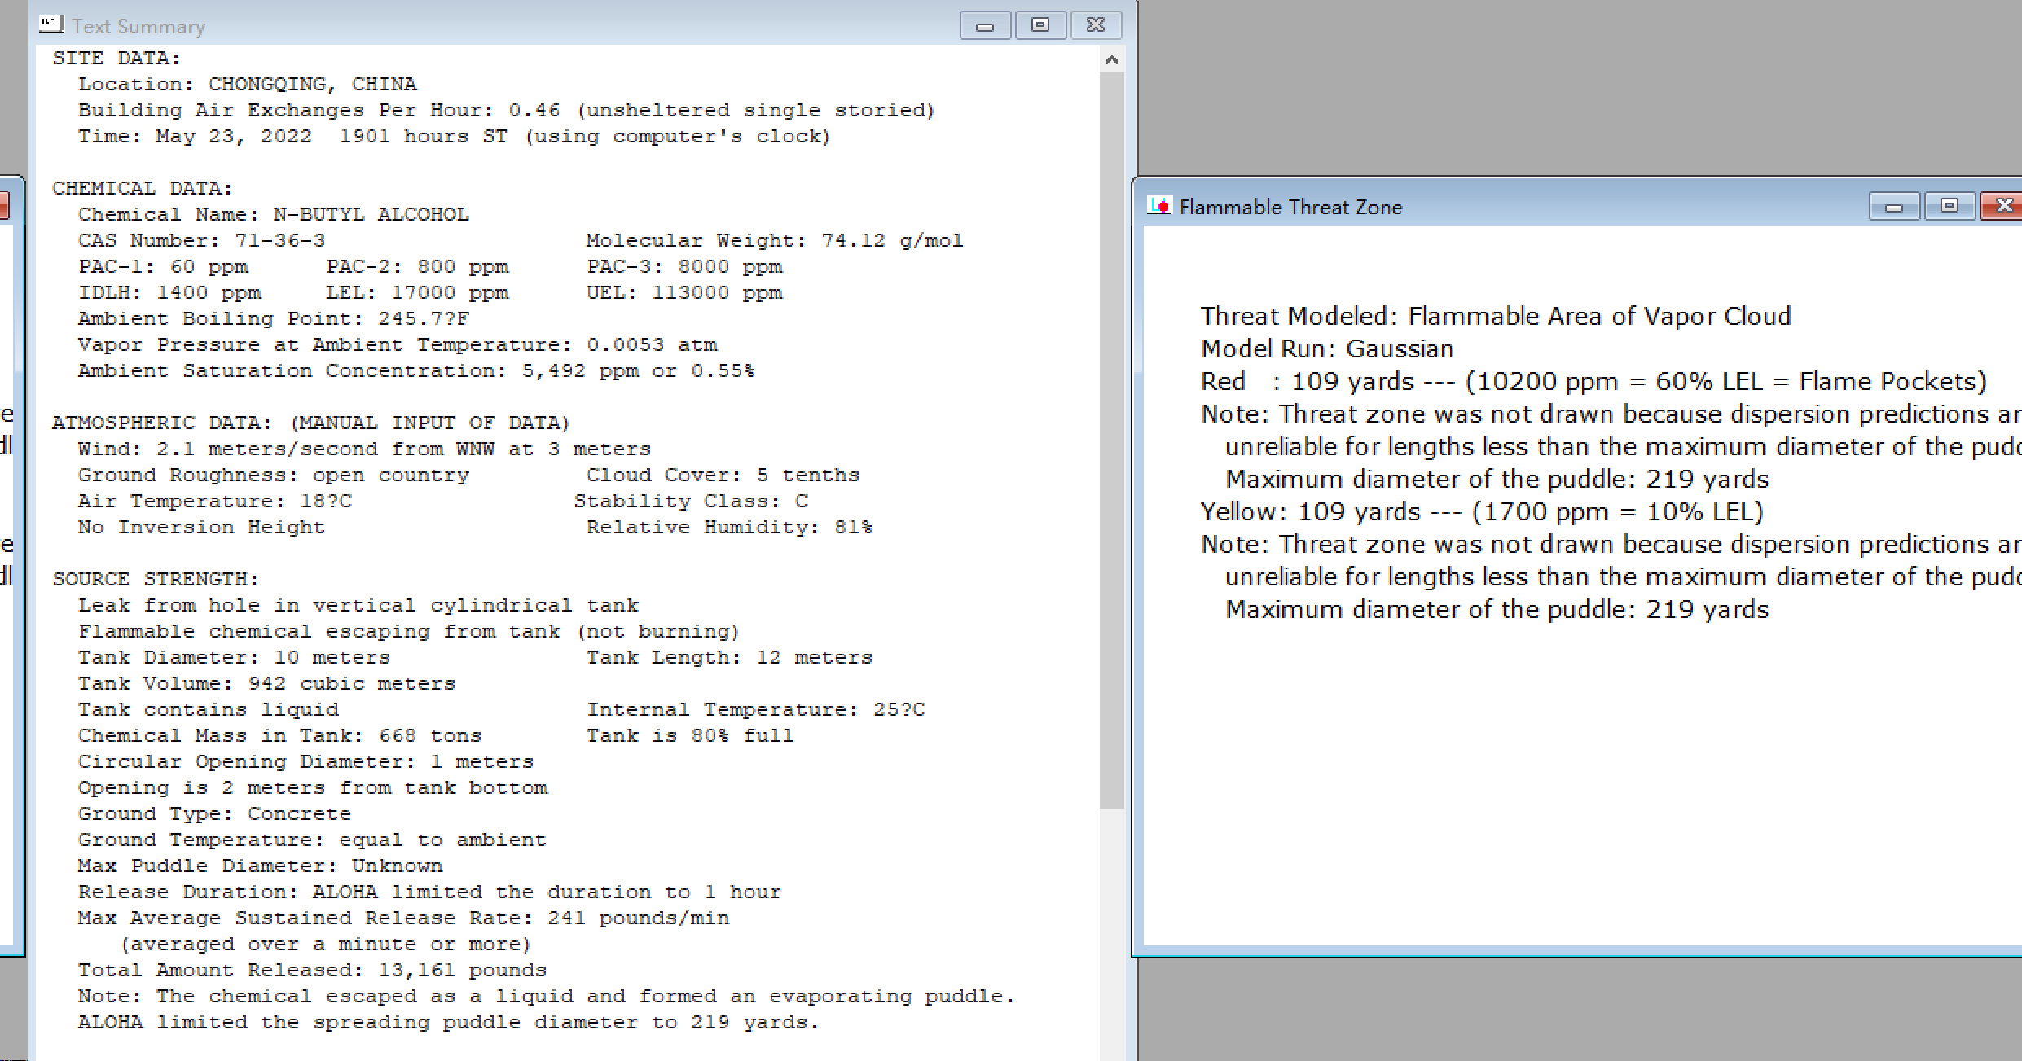Maximize the Text Summary window
Screen dimensions: 2022x1061
tap(1040, 26)
